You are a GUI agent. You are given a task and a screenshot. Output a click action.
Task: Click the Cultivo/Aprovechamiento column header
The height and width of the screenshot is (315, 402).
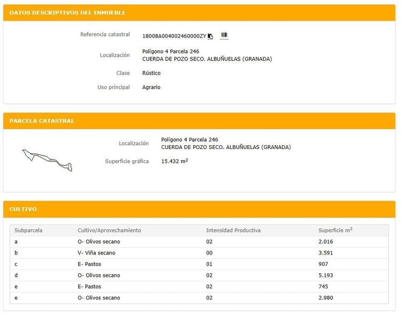coord(110,230)
